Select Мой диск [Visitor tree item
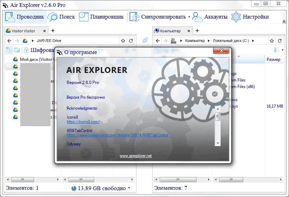 (34, 59)
